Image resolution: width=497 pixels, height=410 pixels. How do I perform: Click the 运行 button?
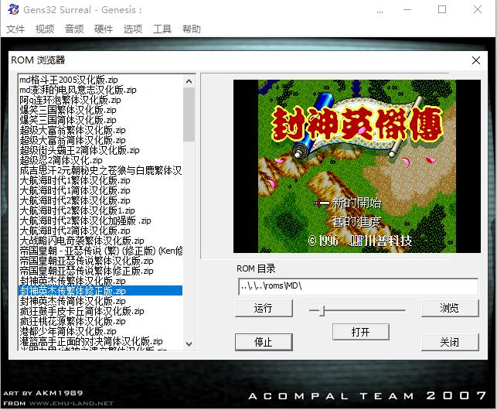click(x=264, y=308)
